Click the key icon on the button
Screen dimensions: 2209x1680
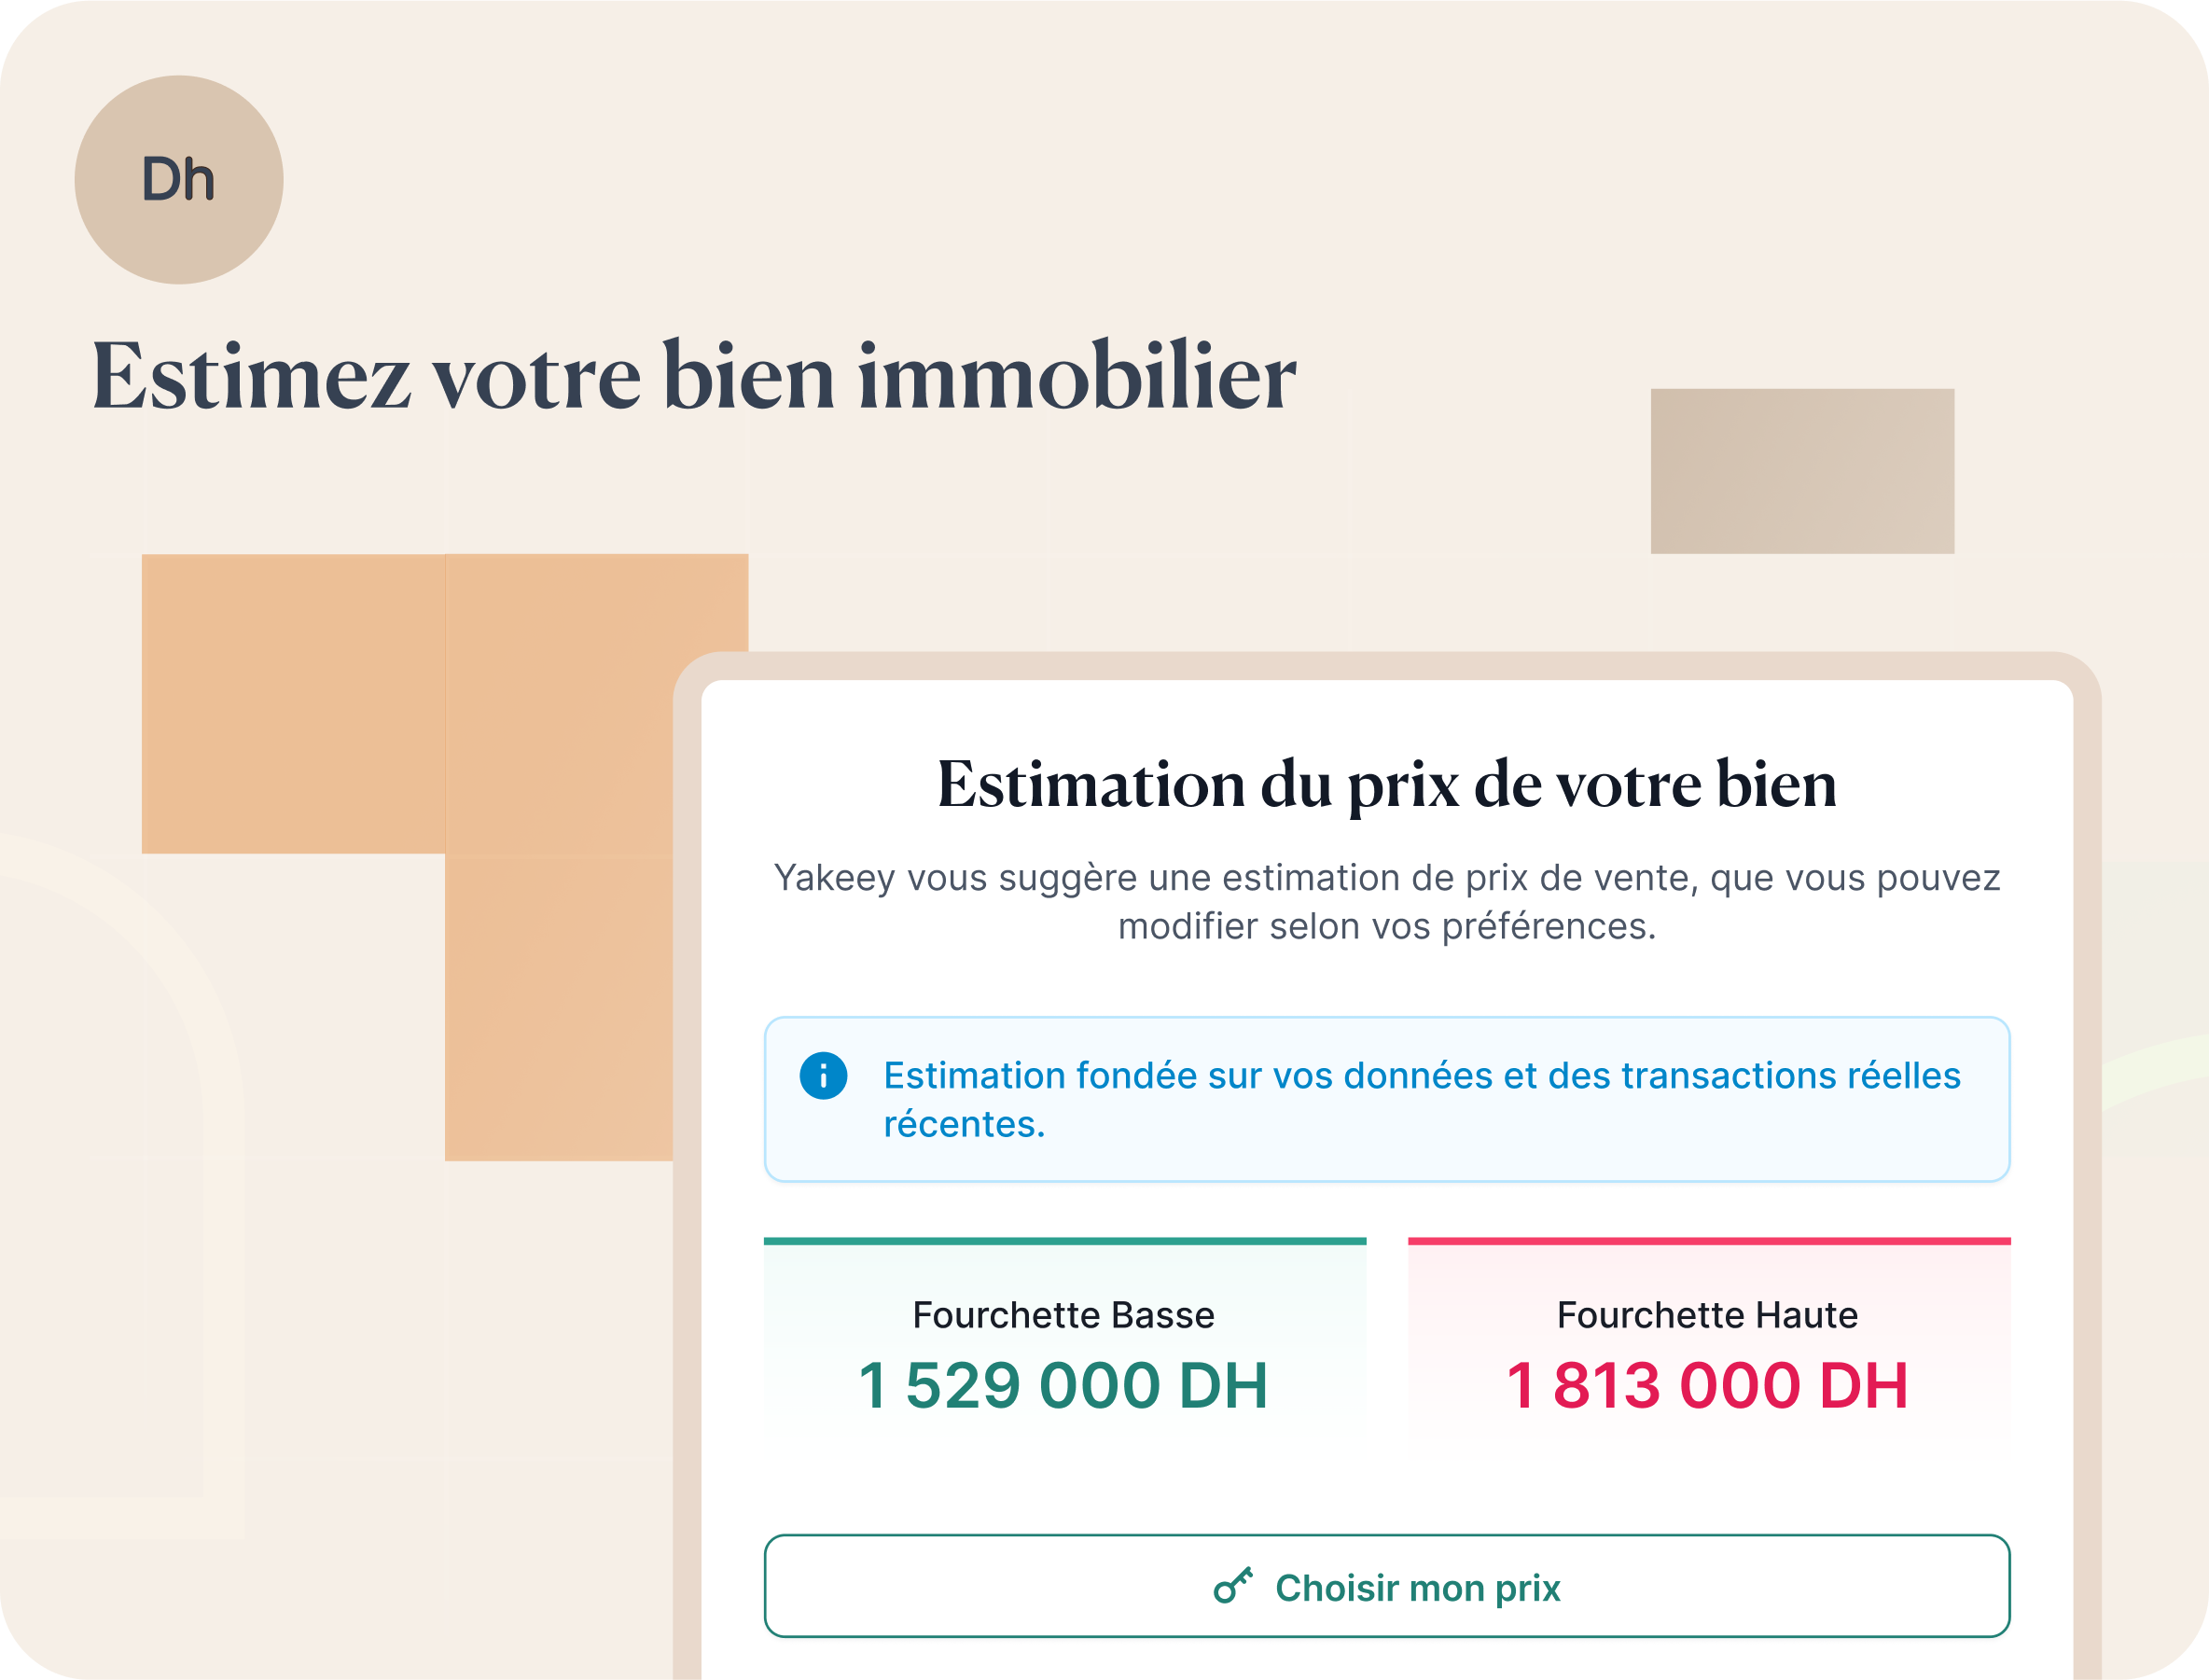coord(1232,1586)
